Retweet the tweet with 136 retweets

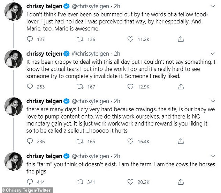click(x=79, y=40)
